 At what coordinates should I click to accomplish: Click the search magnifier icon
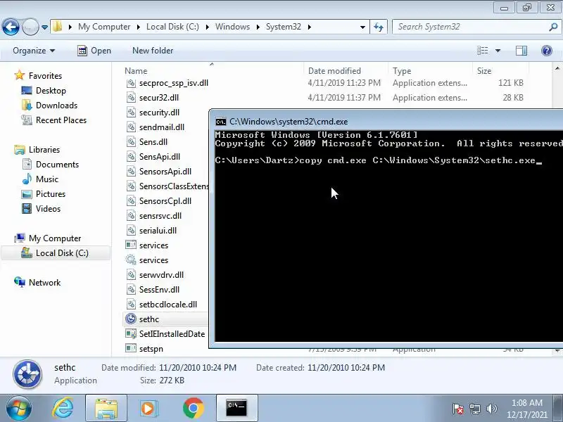coord(553,27)
